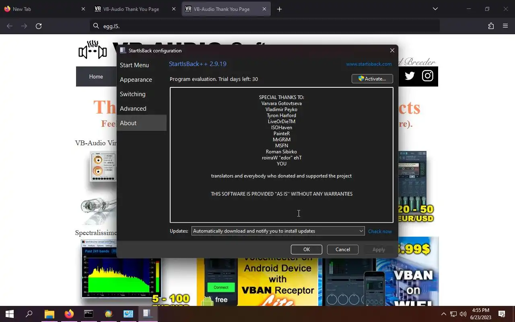Open the blue-yellow round app in the taskbar
This screenshot has width=515, height=322.
click(109, 314)
